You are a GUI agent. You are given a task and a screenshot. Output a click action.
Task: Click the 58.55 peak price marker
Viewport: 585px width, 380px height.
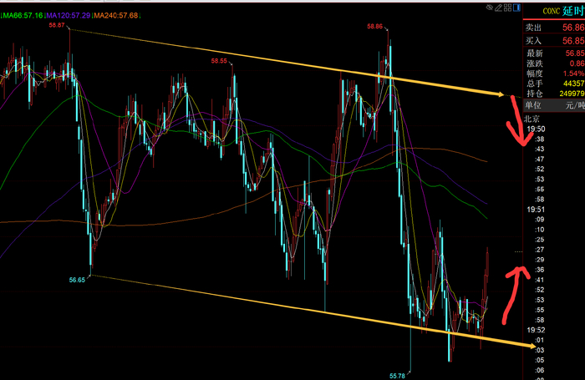click(219, 61)
